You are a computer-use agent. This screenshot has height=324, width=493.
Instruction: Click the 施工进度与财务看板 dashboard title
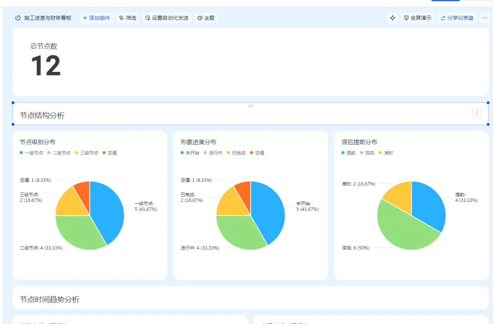pyautogui.click(x=48, y=18)
